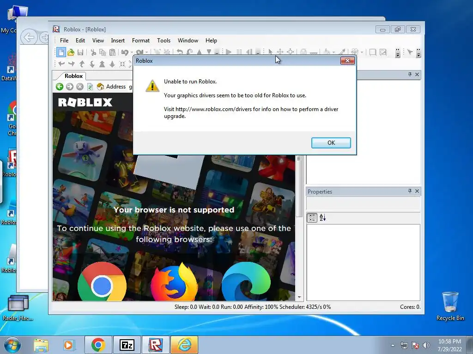473x354 pixels.
Task: Toggle categorized view in Properties panel
Action: pos(312,218)
